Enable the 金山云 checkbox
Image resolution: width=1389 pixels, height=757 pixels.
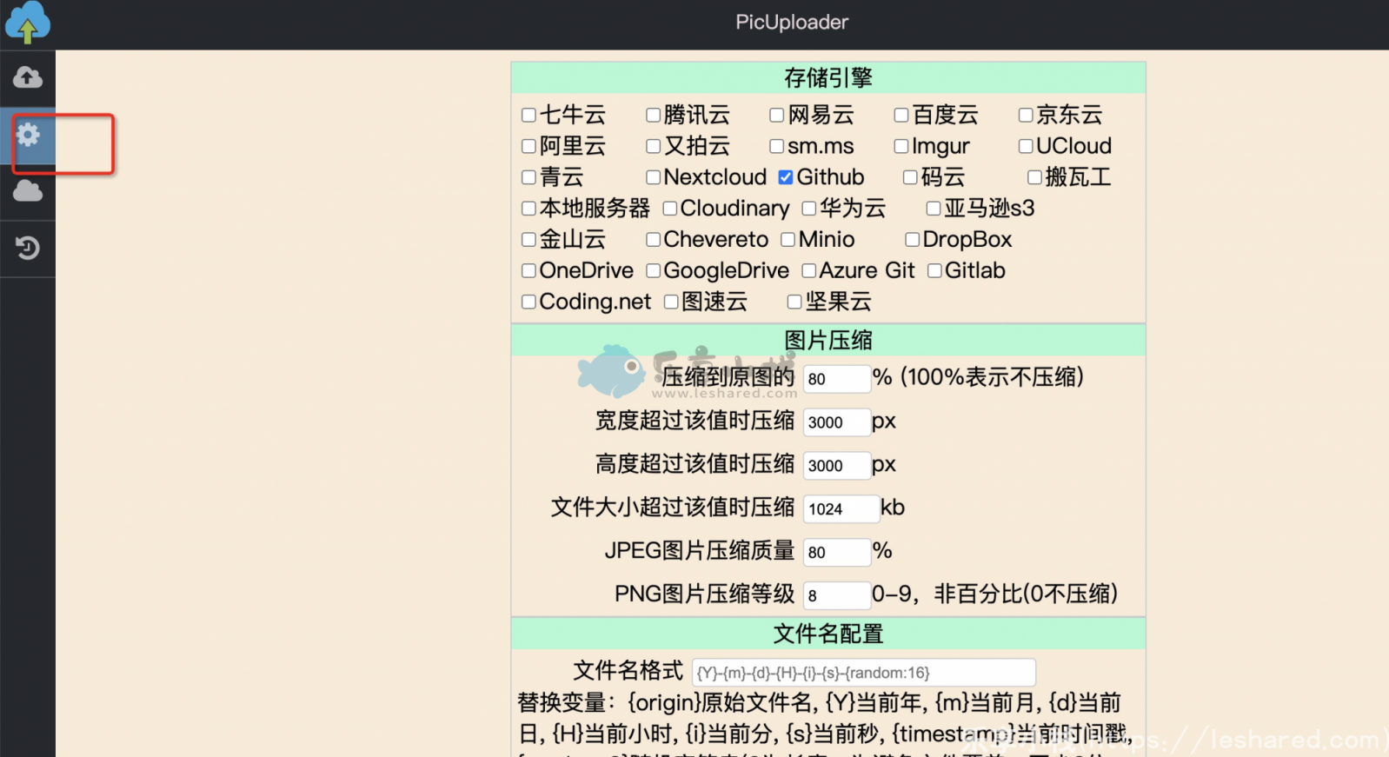coord(528,240)
